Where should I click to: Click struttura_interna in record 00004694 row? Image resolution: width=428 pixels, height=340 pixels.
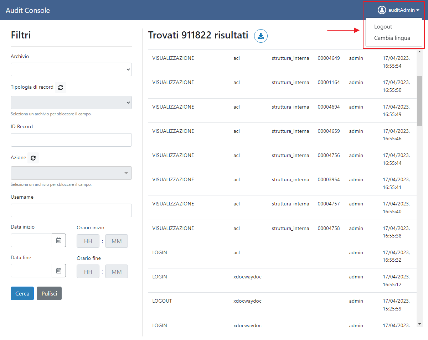(290, 107)
